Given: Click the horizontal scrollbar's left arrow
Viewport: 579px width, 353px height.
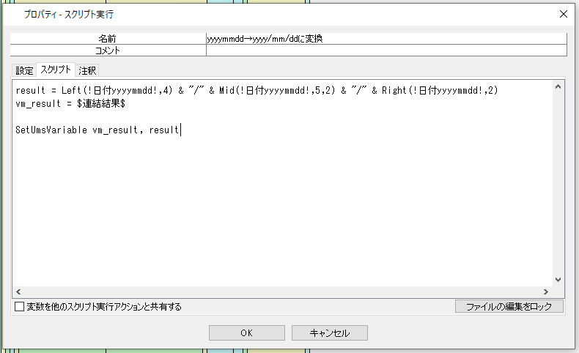Looking at the screenshot, I should click(19, 291).
